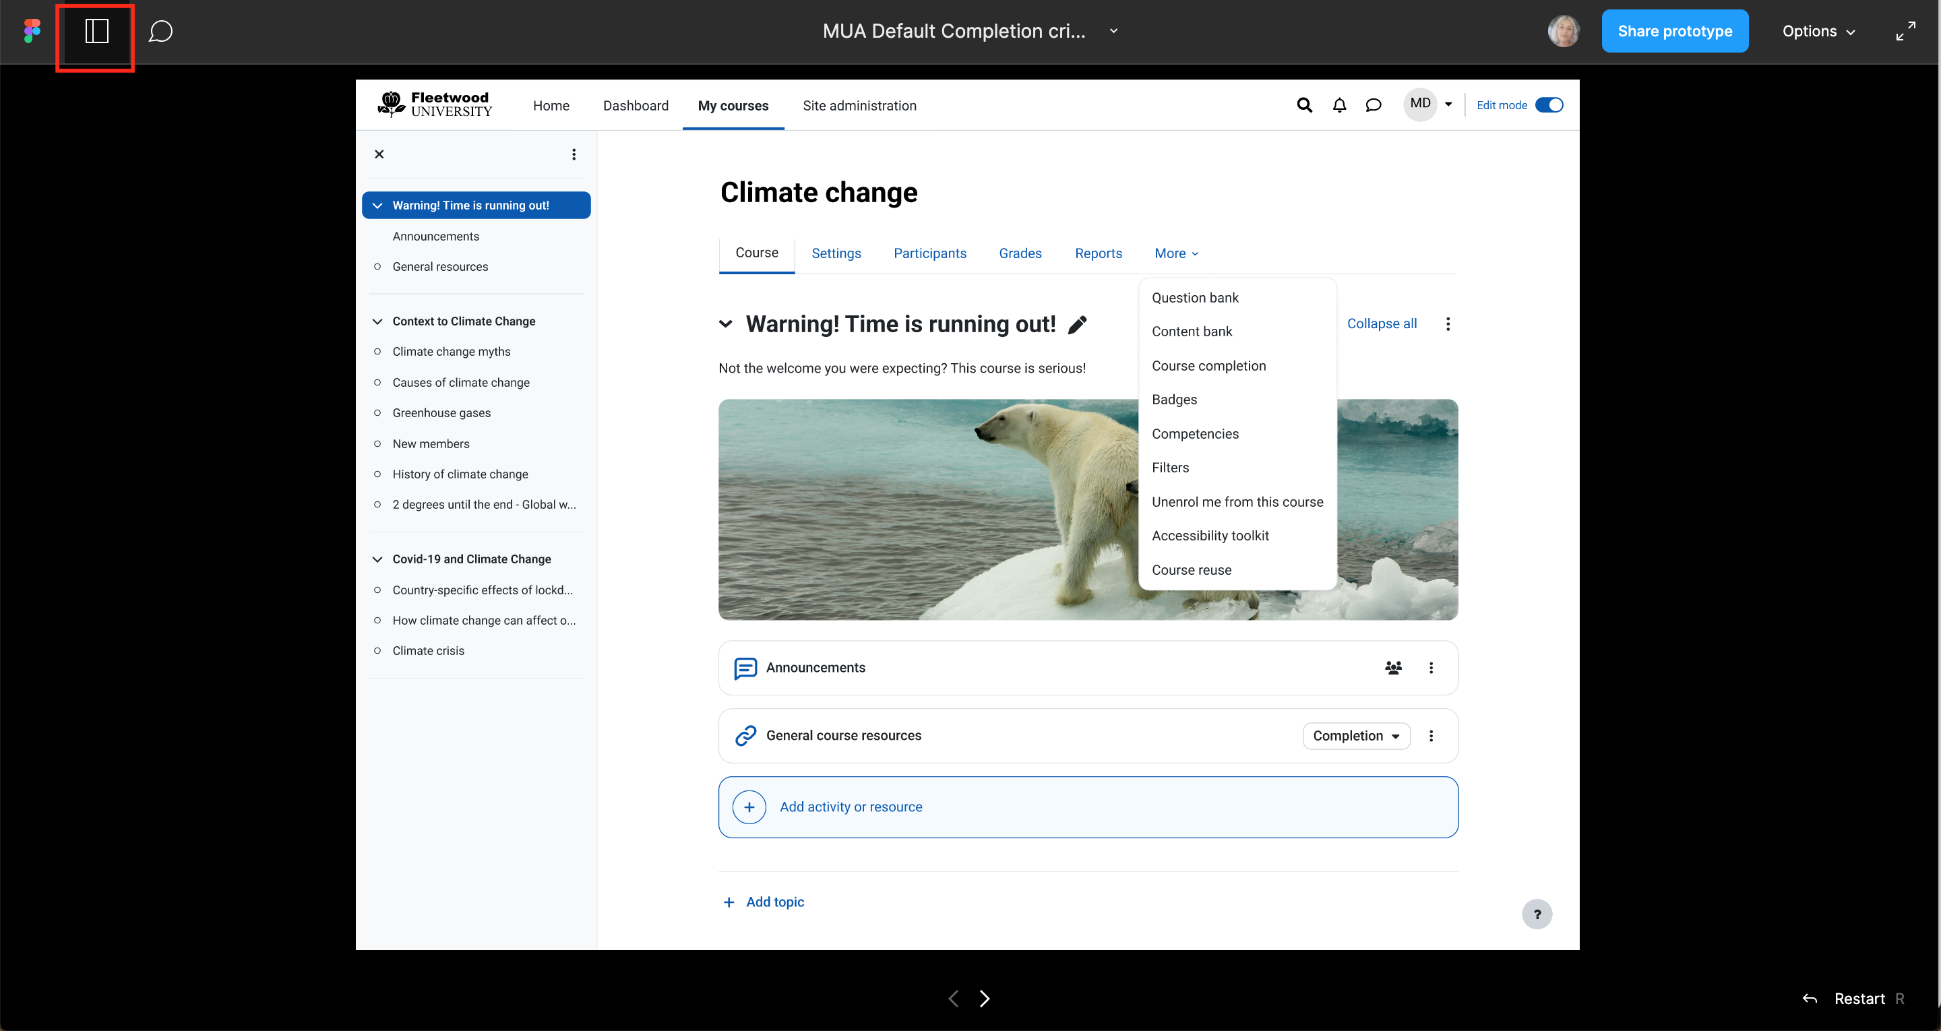This screenshot has width=1941, height=1031.
Task: Click the Collapse all link
Action: tap(1381, 323)
